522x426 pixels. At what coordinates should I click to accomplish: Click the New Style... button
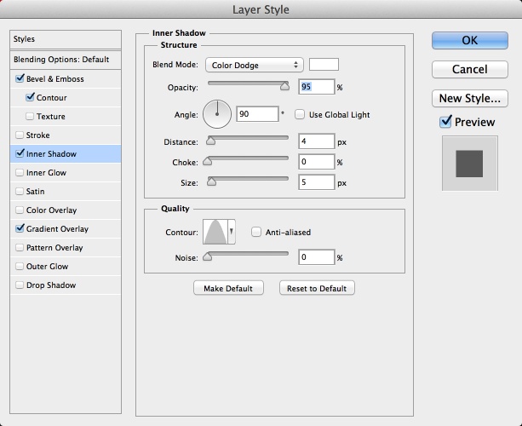tap(470, 98)
